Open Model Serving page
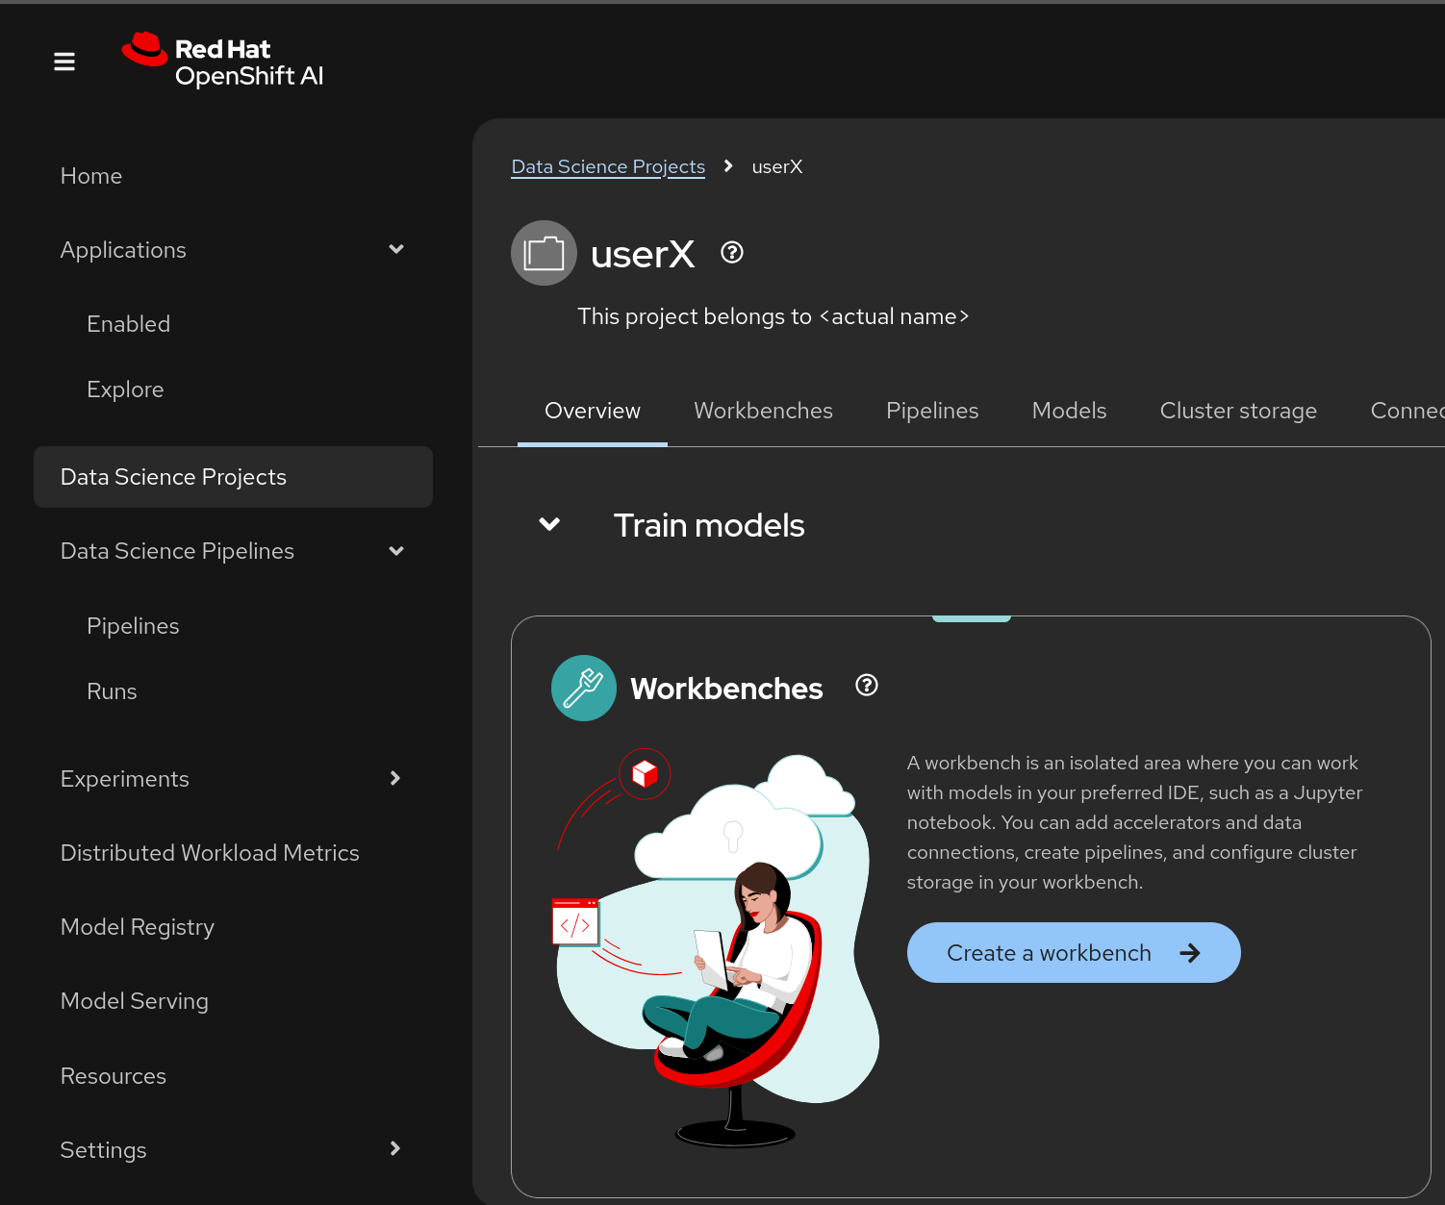 233,1001
